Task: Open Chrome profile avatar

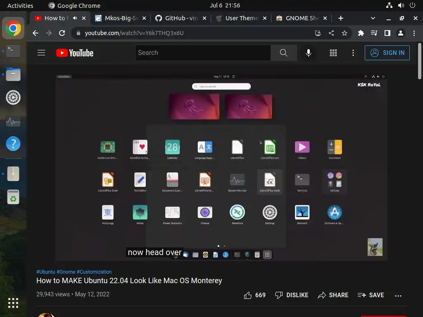Action: pos(401,33)
